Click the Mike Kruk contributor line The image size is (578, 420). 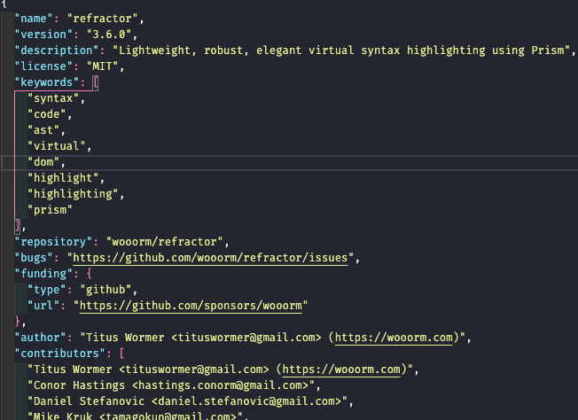pos(138,416)
